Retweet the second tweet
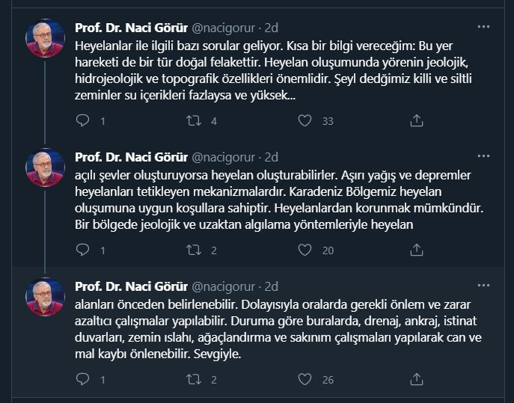514x403 pixels. pos(193,250)
